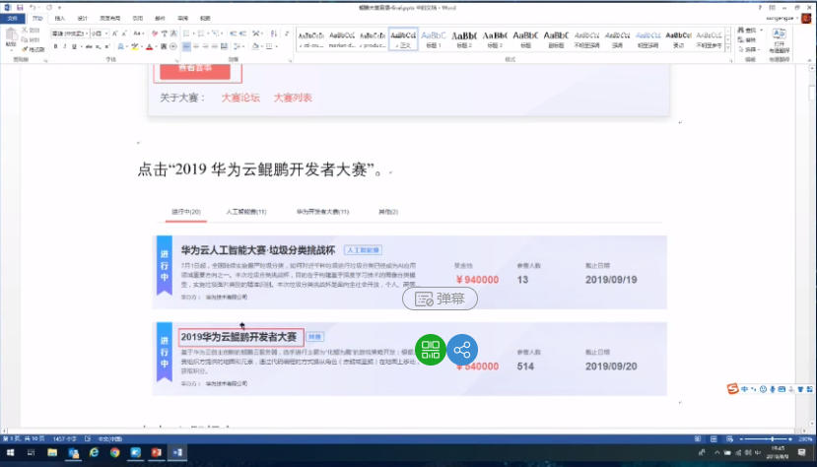Switch to the 页面布局 ribbon tab
817x467 pixels.
click(x=109, y=18)
